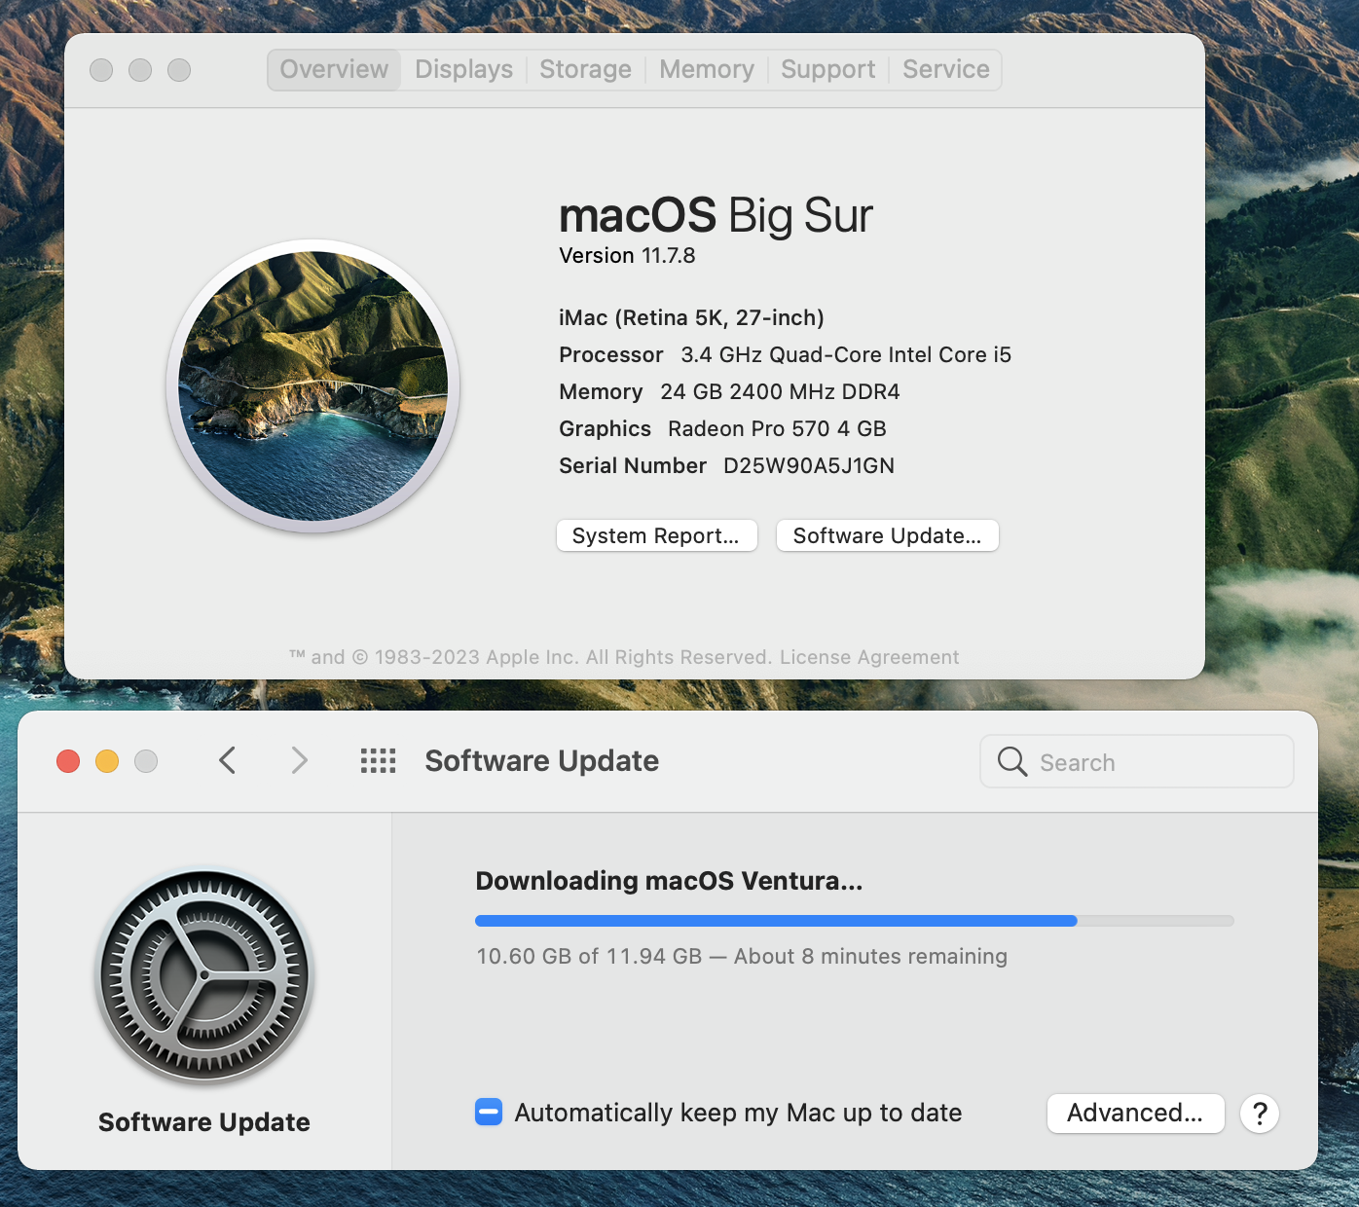Toggle Automatically keep my Mac up to date

(489, 1112)
